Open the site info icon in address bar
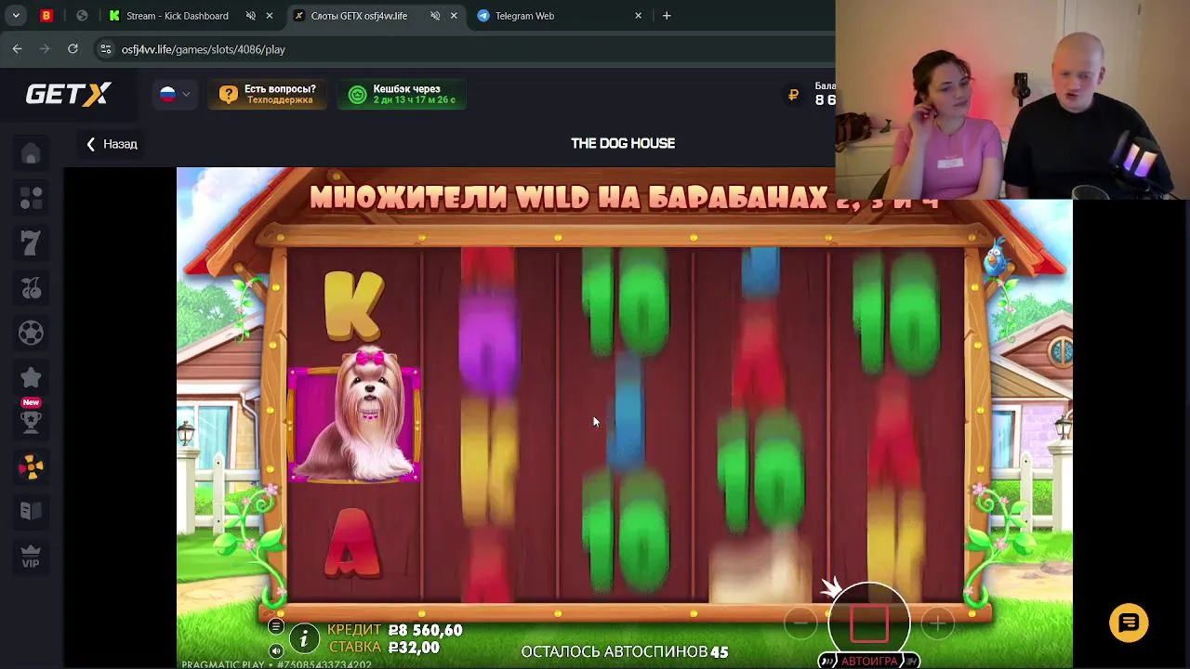 click(x=105, y=49)
